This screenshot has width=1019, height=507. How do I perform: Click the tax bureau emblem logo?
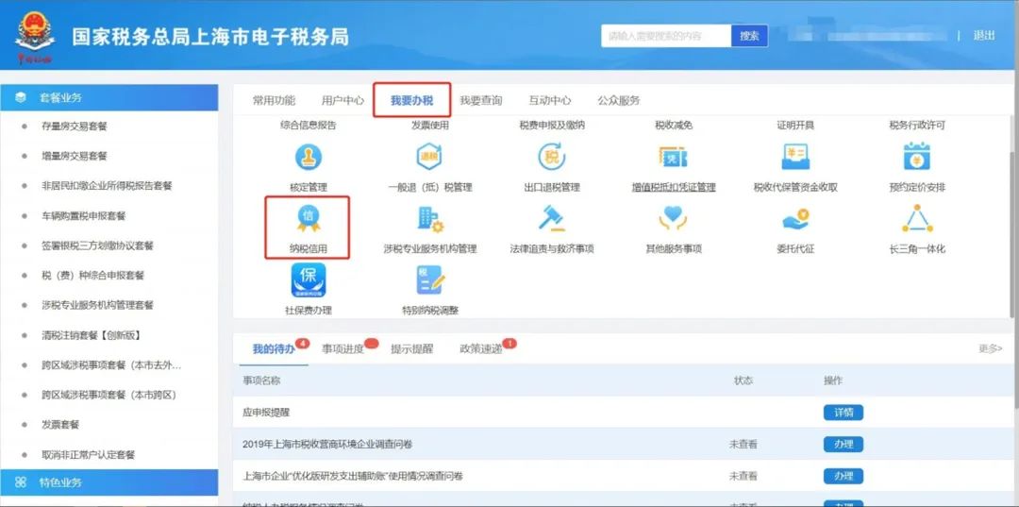pos(35,37)
